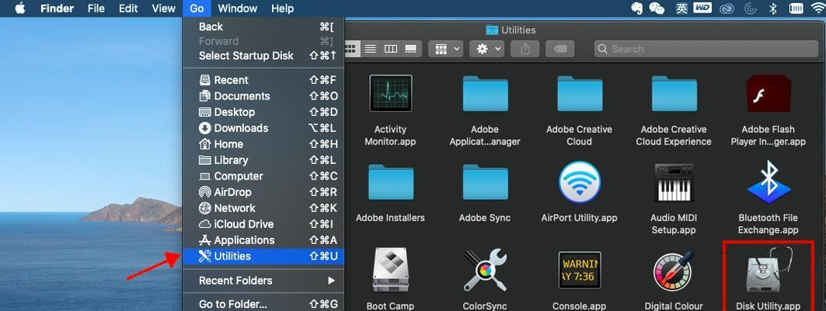
Task: Go to Library from the Go menu
Action: (263, 160)
